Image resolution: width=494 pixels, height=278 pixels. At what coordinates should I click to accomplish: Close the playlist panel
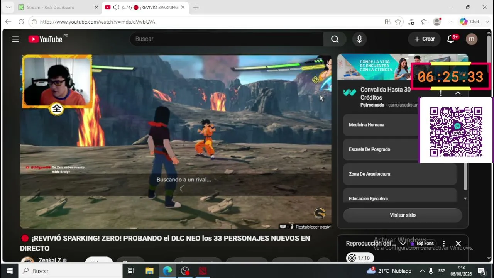pyautogui.click(x=458, y=244)
